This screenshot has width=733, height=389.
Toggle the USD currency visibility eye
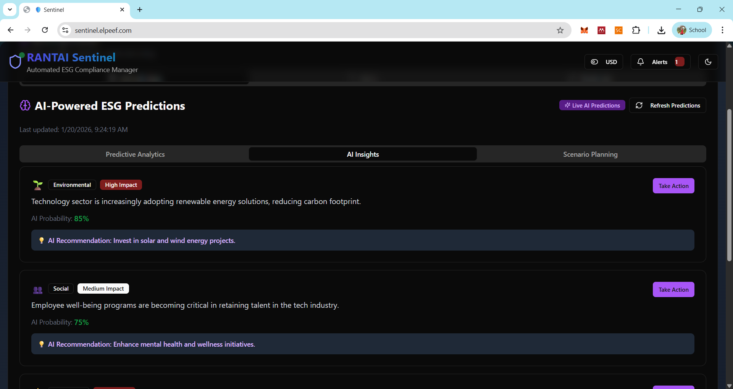click(x=594, y=62)
